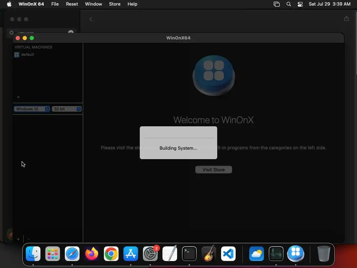This screenshot has width=357, height=268.
Task: Click the Building System progress bar
Action: click(178, 138)
